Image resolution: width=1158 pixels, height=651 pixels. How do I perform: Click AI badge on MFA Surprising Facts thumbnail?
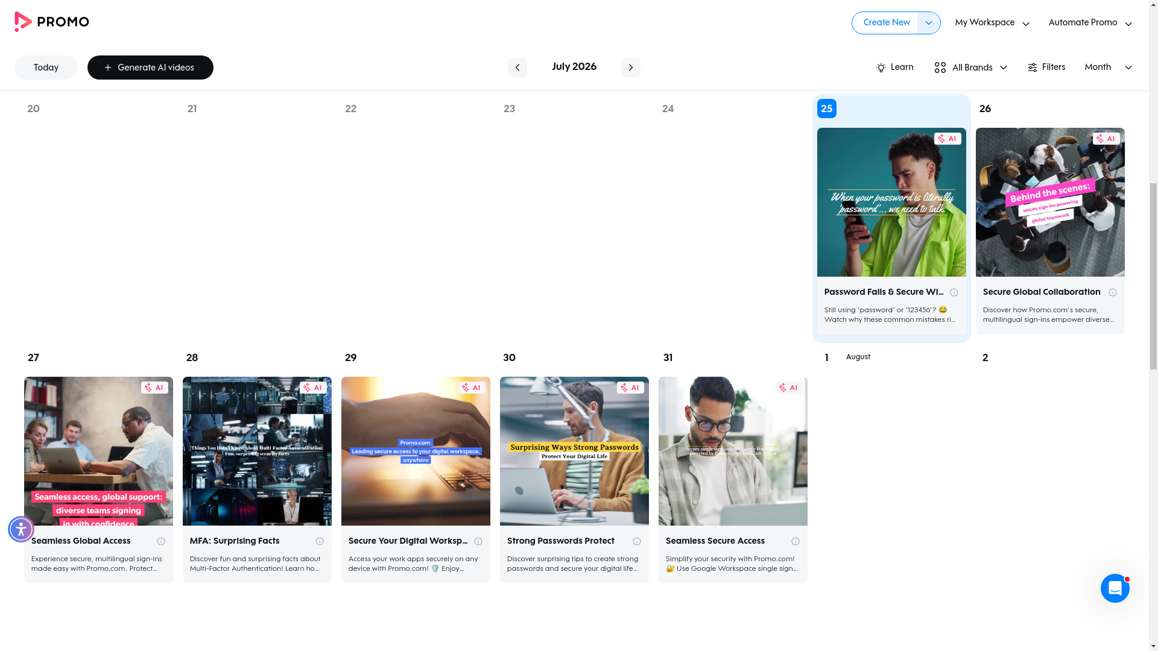313,388
